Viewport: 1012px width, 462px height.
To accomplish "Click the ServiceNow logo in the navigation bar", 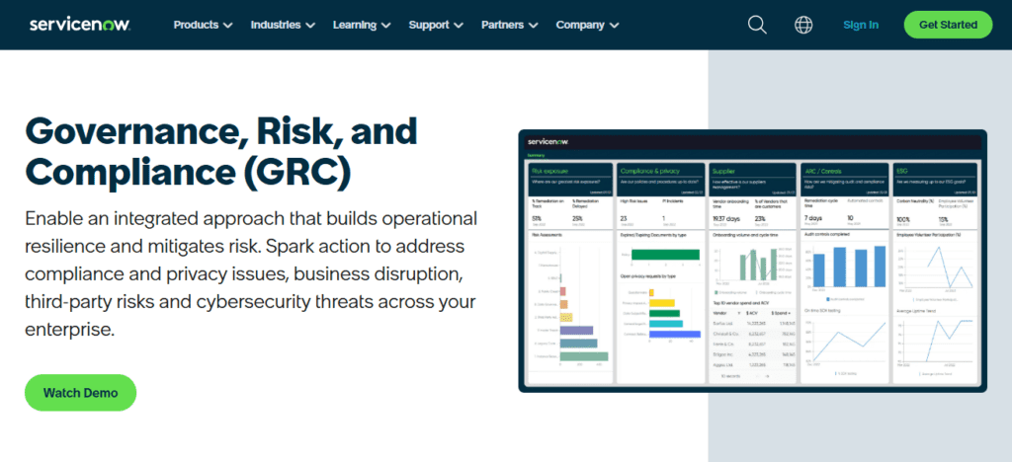I will pyautogui.click(x=81, y=25).
